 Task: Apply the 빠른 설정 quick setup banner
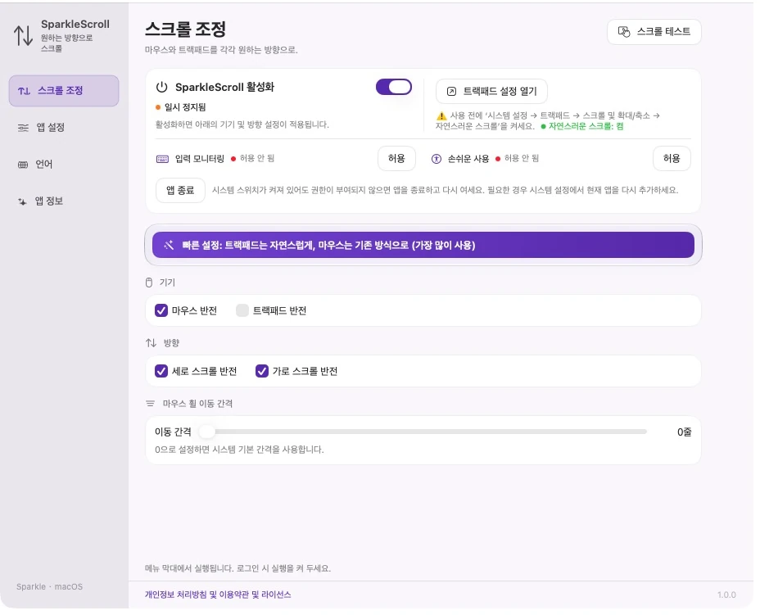tap(423, 245)
